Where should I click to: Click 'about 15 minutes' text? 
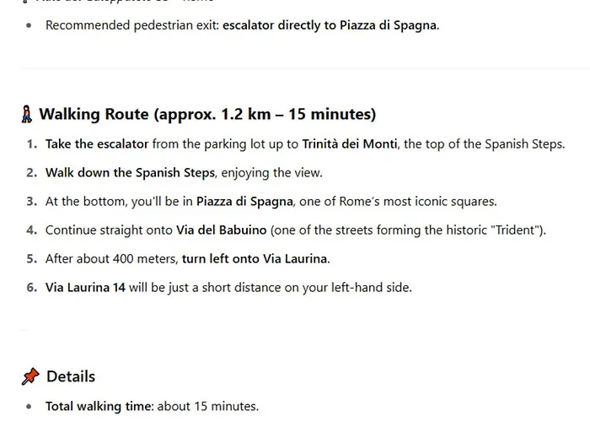coord(206,406)
